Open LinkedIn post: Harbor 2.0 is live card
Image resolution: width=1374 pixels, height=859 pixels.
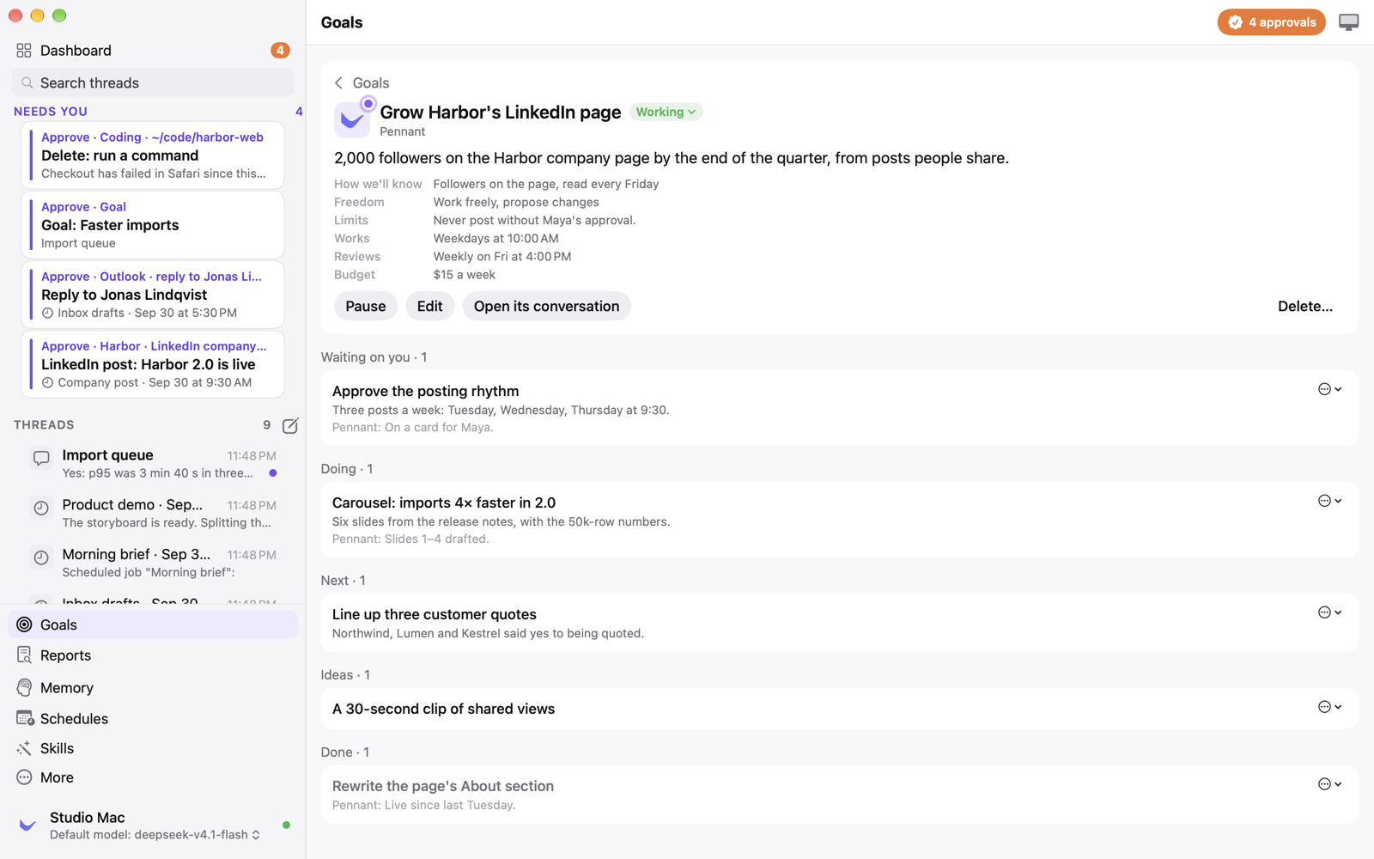click(153, 364)
